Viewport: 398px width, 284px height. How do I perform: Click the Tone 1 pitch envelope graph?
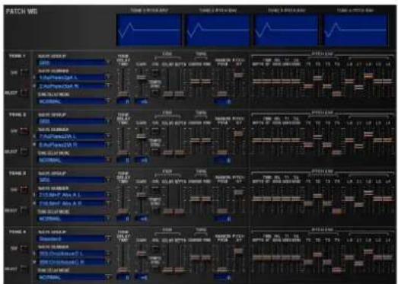click(x=148, y=30)
